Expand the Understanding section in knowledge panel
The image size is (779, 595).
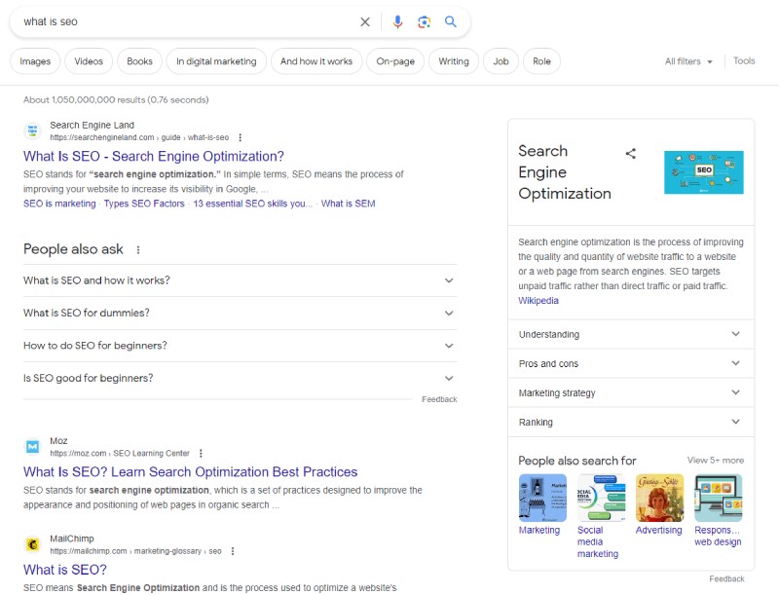coord(631,334)
